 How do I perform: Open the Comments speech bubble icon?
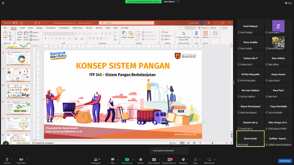(181, 27)
